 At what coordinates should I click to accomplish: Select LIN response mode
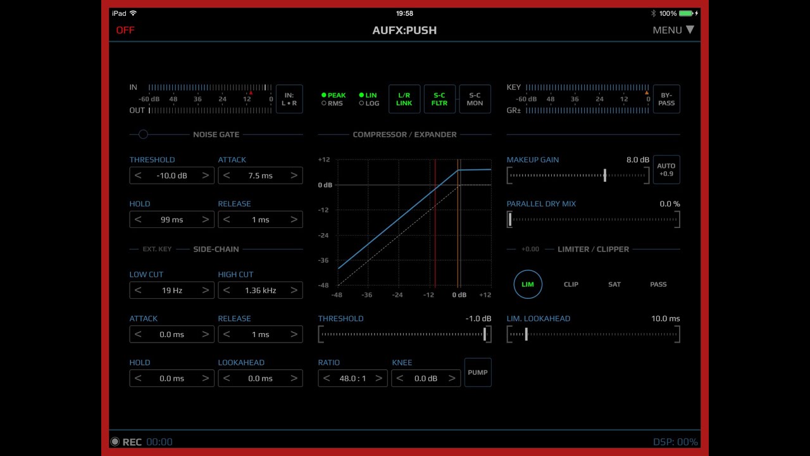point(368,95)
